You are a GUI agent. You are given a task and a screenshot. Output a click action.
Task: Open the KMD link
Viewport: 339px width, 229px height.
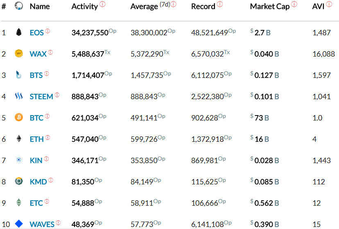[38, 181]
